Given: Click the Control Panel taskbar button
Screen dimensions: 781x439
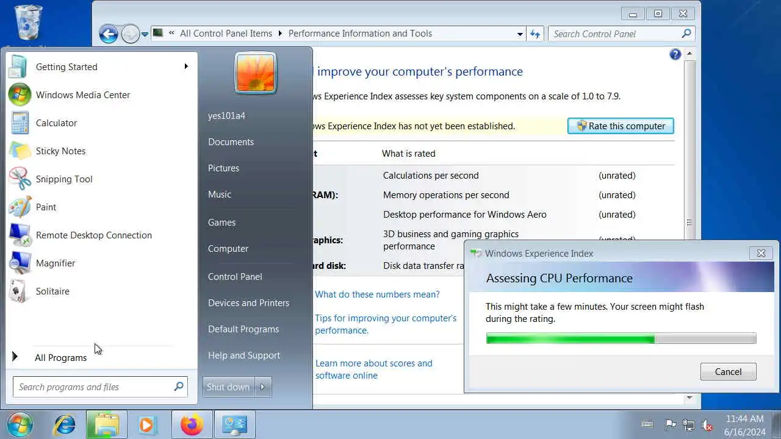Looking at the screenshot, I should tap(235, 424).
